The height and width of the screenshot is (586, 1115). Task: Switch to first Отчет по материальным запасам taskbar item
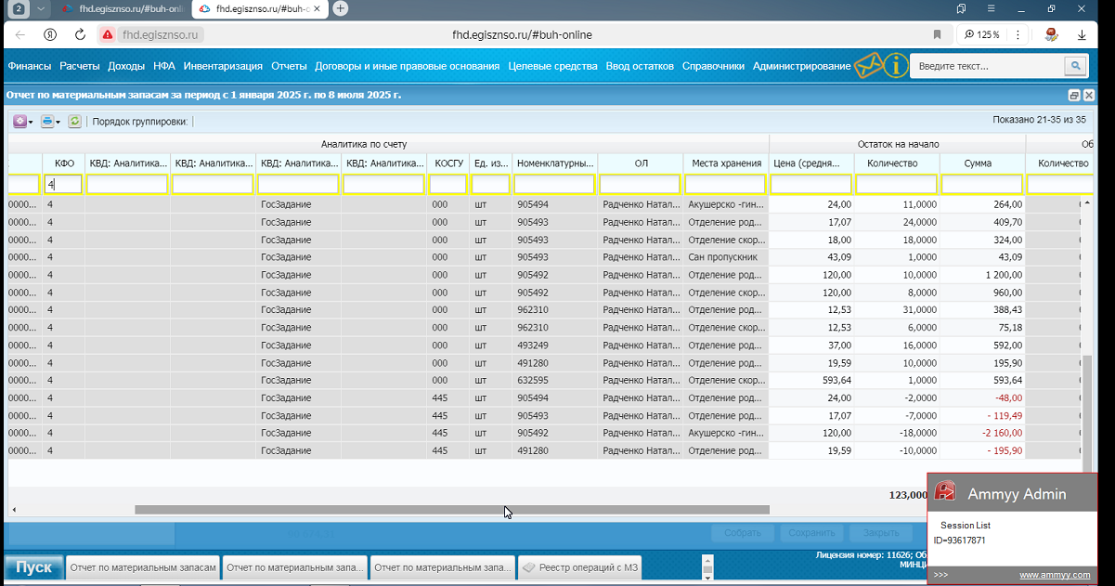point(143,567)
